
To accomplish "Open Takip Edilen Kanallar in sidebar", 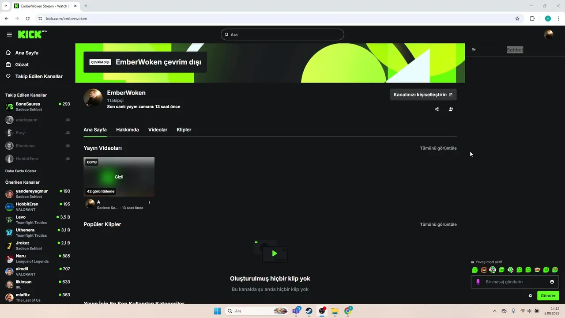I will pos(39,76).
